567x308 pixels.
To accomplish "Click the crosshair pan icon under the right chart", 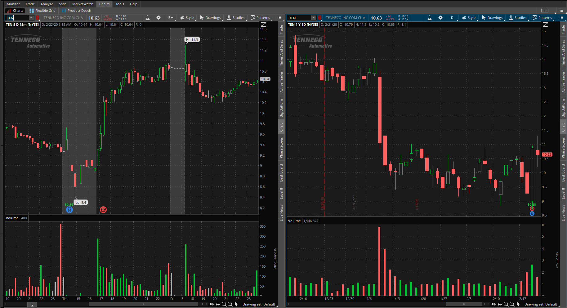I will (500, 304).
